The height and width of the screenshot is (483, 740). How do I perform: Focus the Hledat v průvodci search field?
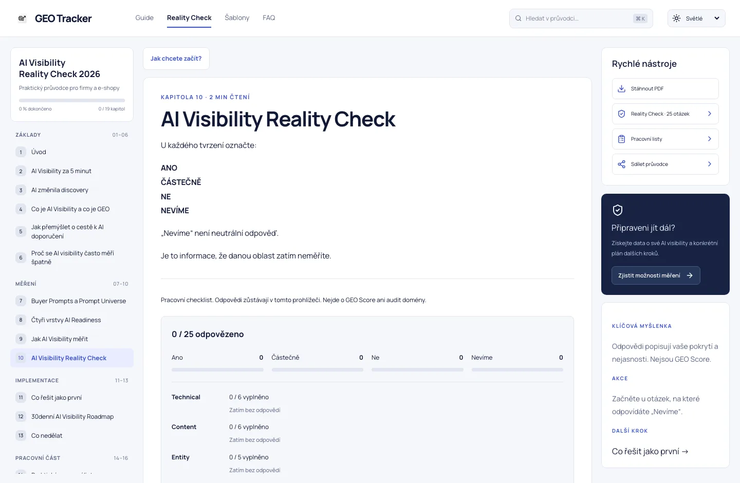pos(581,18)
